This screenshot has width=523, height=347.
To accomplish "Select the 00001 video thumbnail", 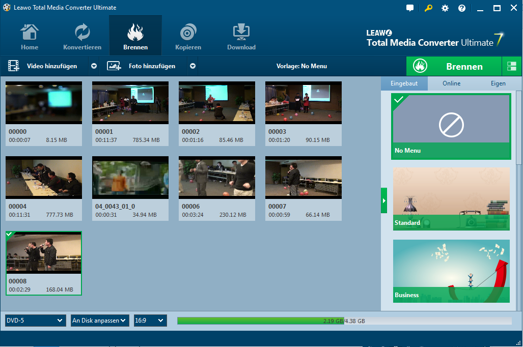I will tap(130, 103).
